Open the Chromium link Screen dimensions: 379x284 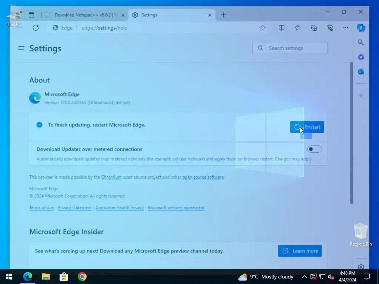(x=111, y=177)
